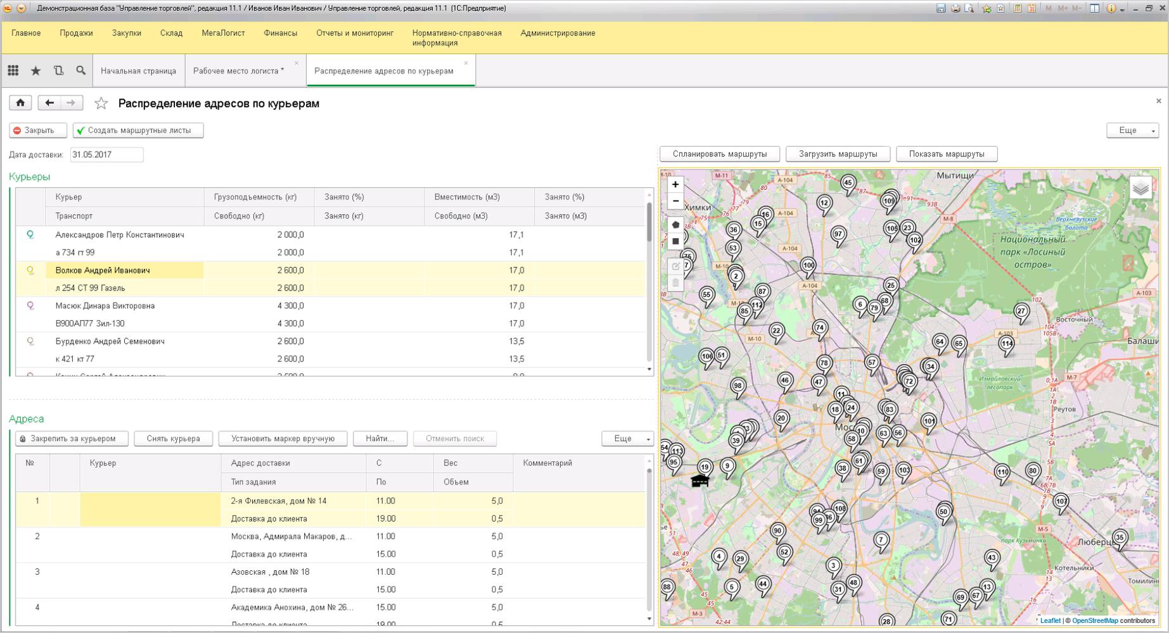This screenshot has height=633, width=1169.
Task: Open the Отчеты и мониторинг menu
Action: [355, 33]
